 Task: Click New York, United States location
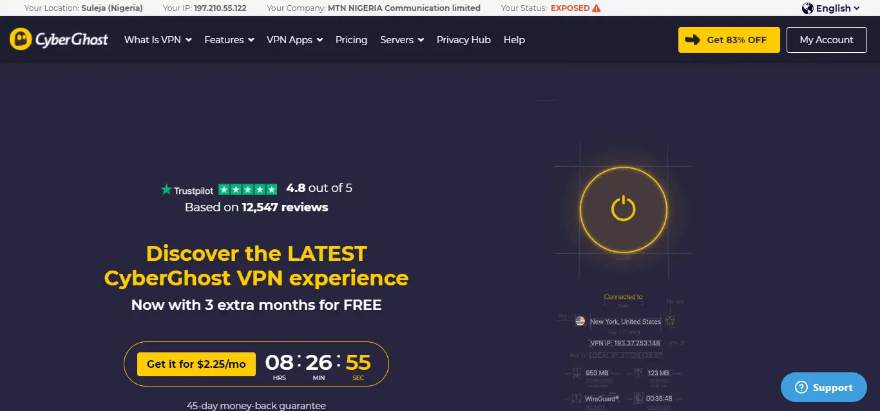pos(626,321)
